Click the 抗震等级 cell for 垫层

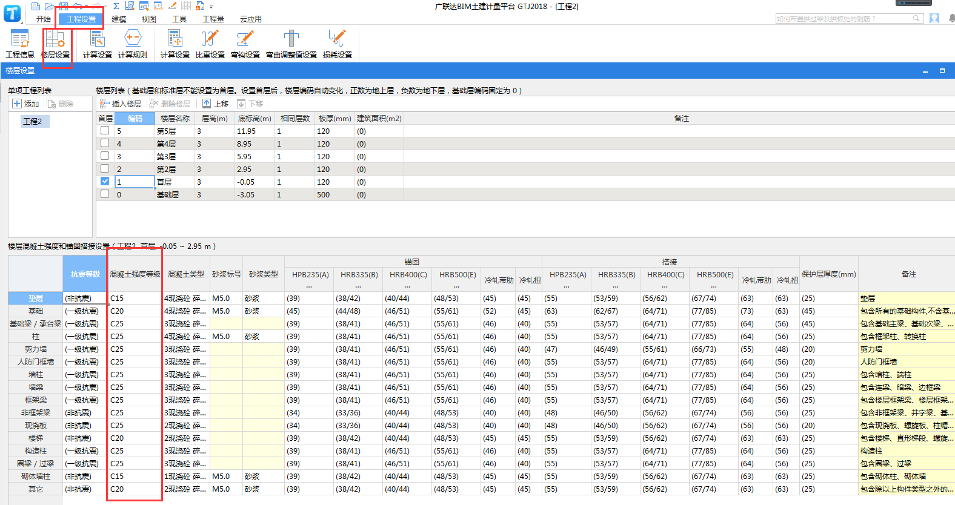pos(85,298)
